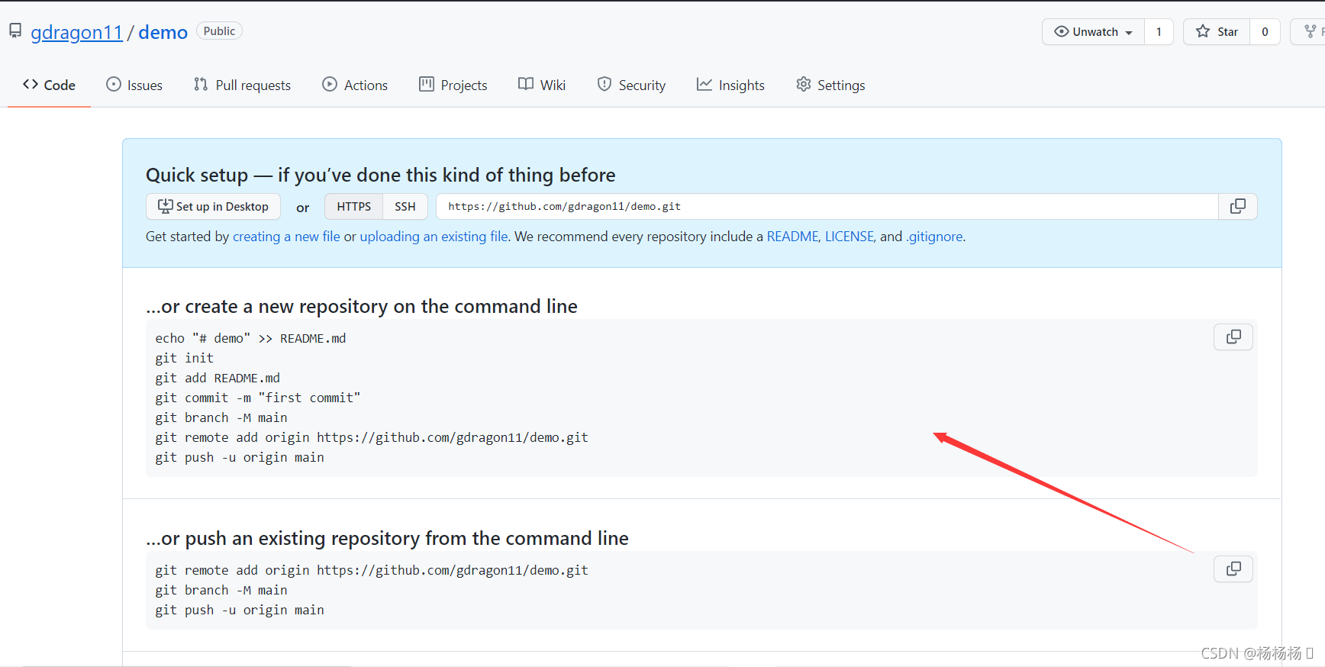Copy the push existing repository commands
The width and height of the screenshot is (1325, 667).
coord(1233,569)
